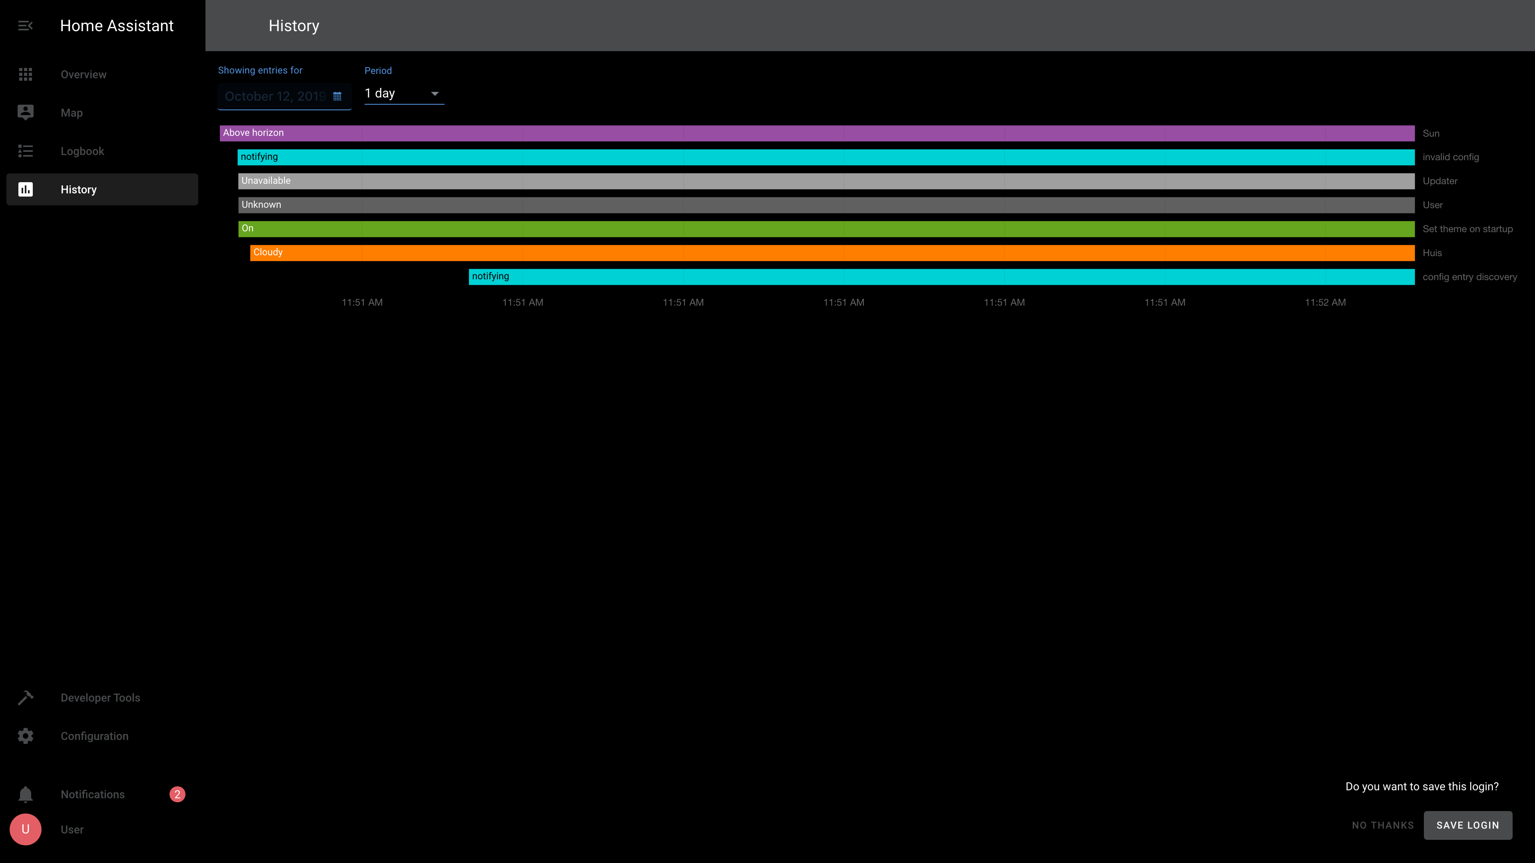Click the October 12, 2019 date field
This screenshot has height=863, width=1535.
click(x=275, y=96)
